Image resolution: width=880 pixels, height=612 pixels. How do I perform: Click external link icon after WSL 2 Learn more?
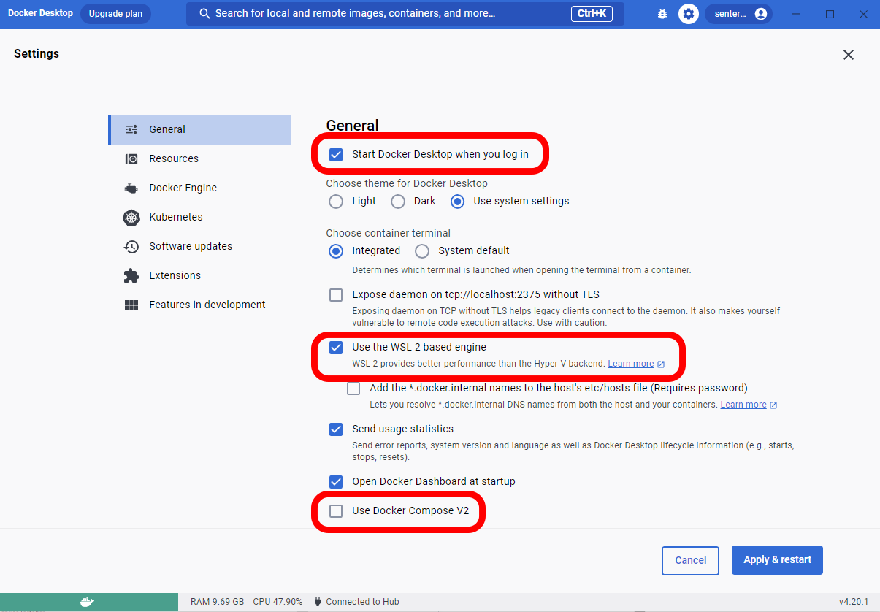click(661, 364)
